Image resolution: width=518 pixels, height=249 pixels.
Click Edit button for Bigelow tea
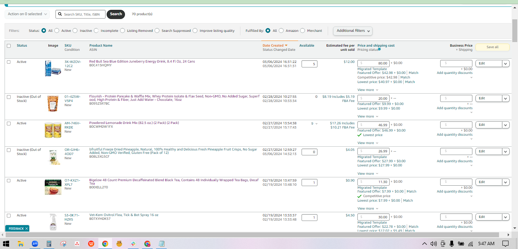coord(489,182)
